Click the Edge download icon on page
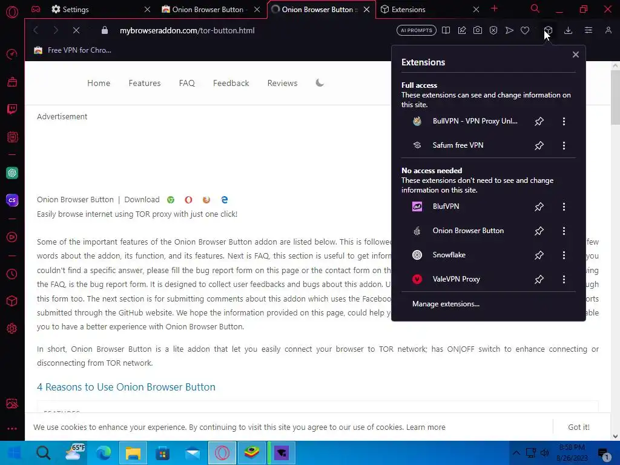 click(x=224, y=200)
